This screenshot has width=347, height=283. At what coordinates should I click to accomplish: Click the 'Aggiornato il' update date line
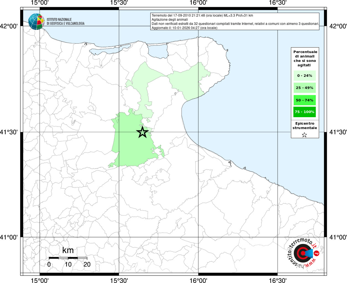[184, 28]
